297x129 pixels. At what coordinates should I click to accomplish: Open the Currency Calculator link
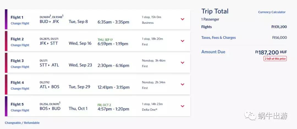point(272,12)
